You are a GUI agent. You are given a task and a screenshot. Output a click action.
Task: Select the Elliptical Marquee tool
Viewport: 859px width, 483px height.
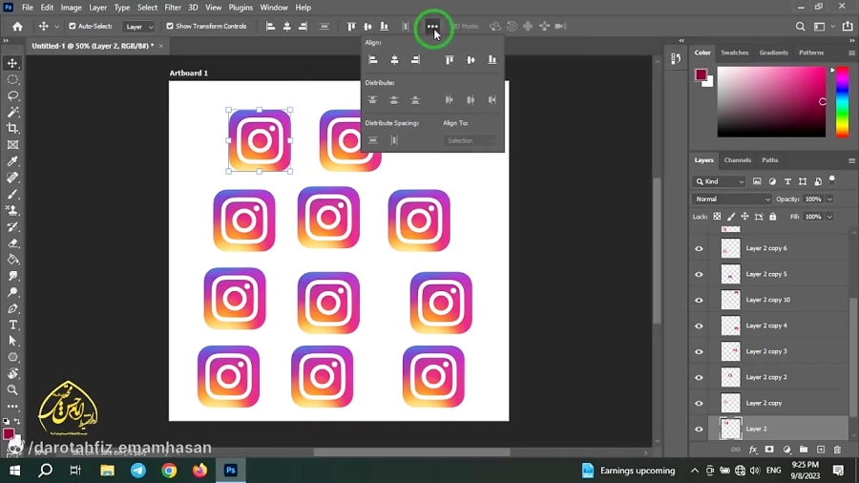[x=12, y=79]
